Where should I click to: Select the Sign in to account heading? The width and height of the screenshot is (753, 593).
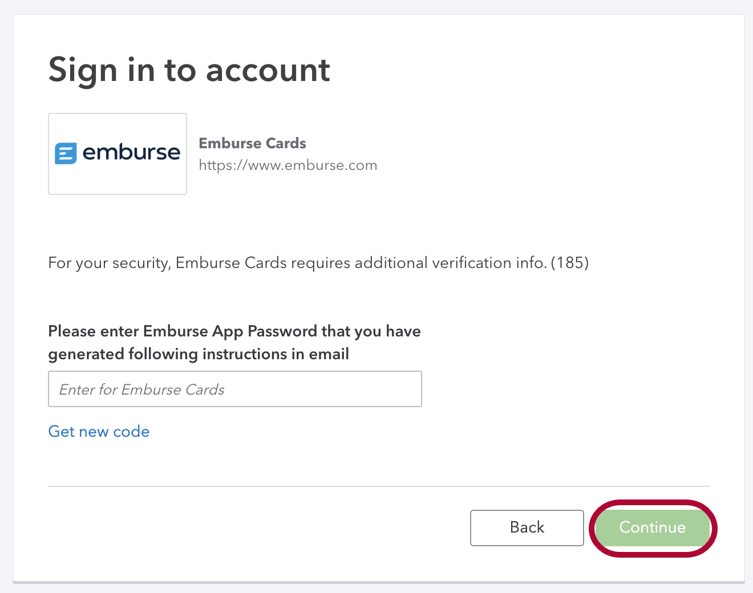point(189,70)
